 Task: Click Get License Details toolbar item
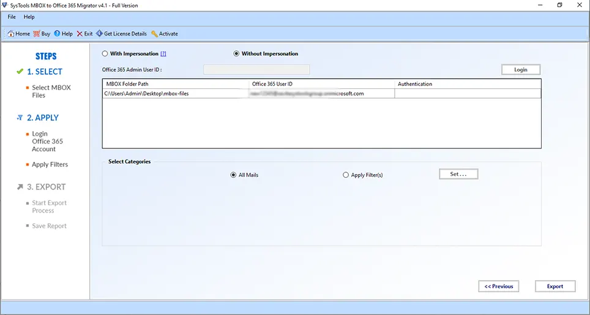(121, 34)
